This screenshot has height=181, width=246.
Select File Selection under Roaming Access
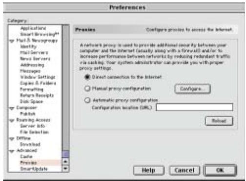(34, 132)
